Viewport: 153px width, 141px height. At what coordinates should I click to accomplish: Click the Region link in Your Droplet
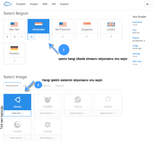tap(136, 38)
